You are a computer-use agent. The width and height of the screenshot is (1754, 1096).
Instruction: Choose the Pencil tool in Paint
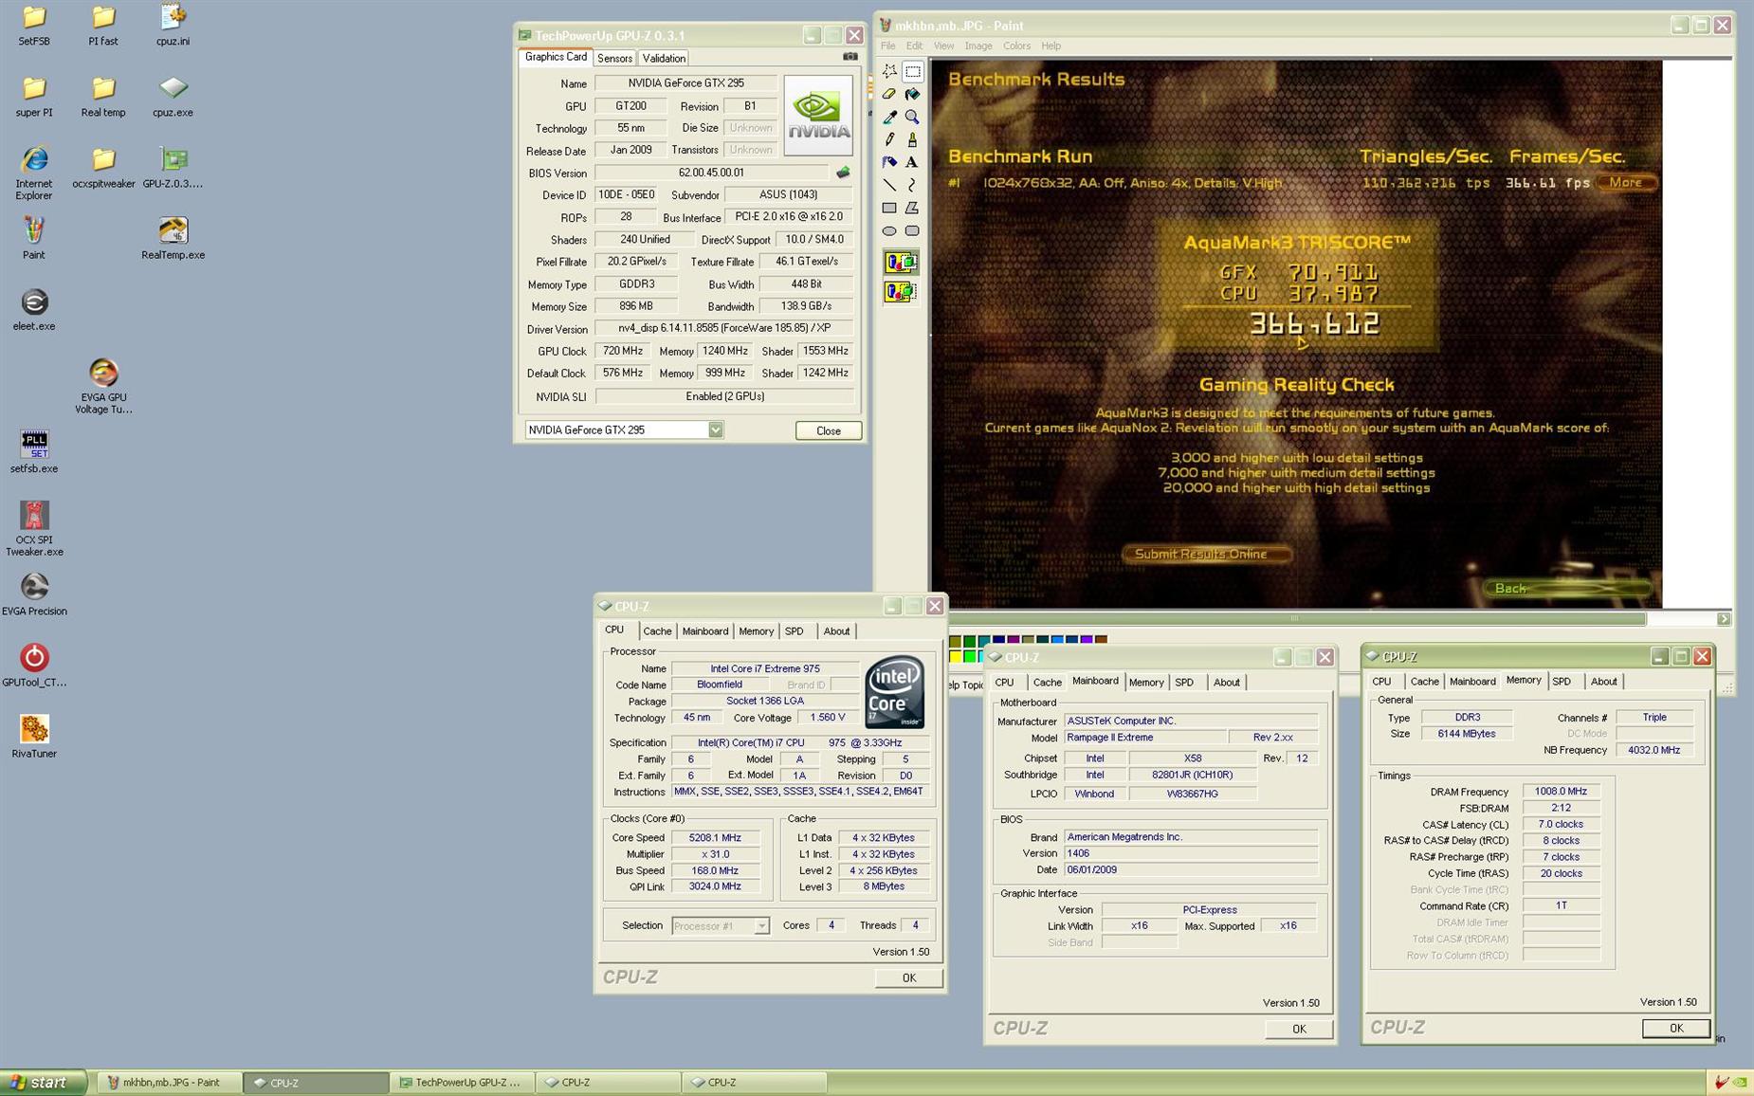click(889, 139)
